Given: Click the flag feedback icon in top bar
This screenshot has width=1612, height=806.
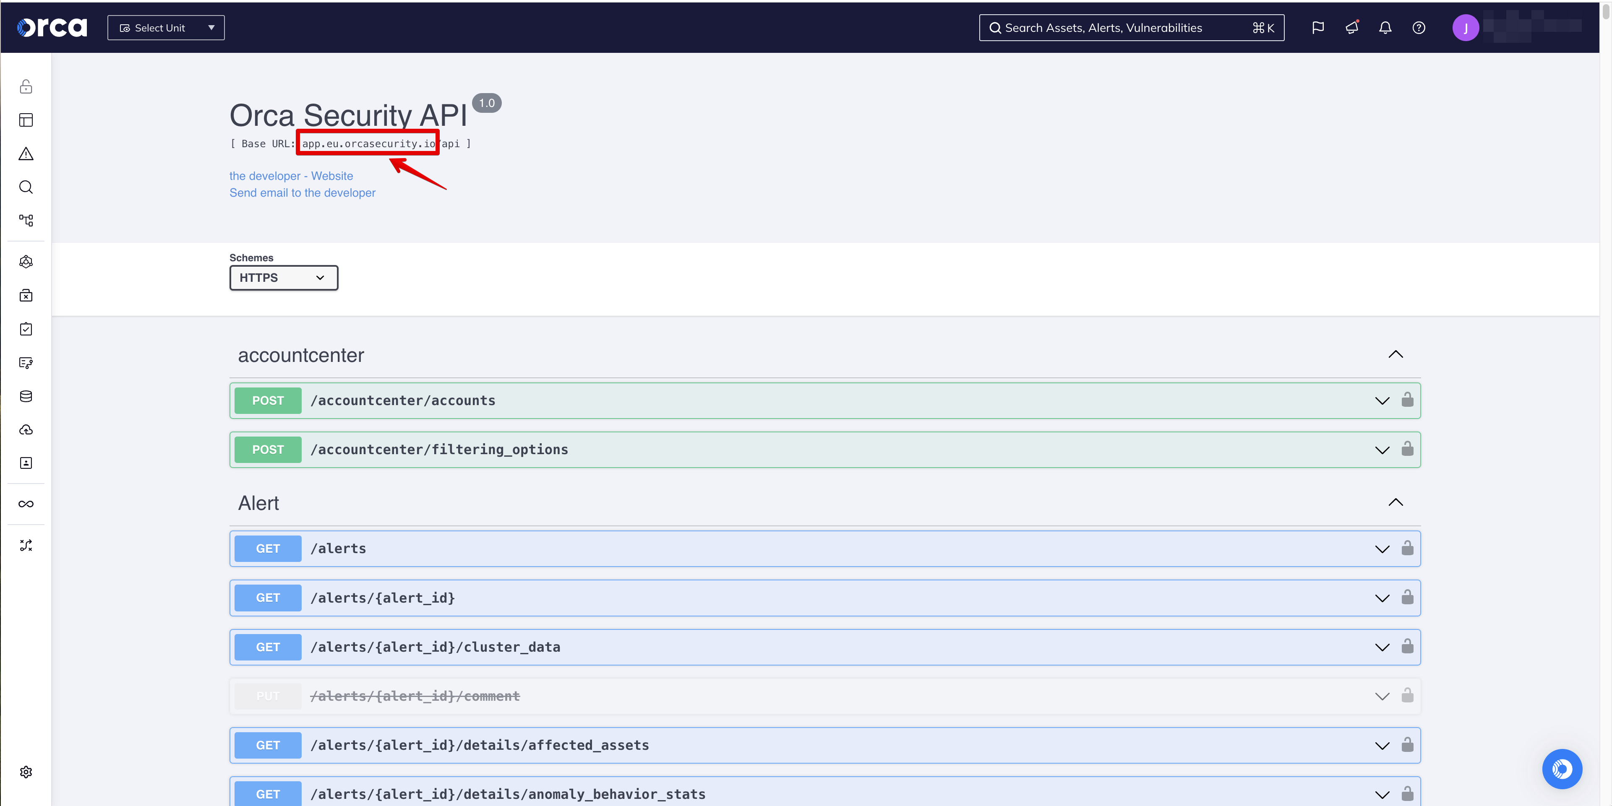Looking at the screenshot, I should (x=1317, y=28).
